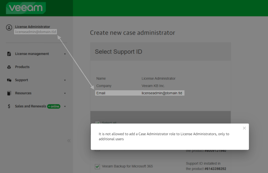268x173 pixels.
Task: Click licenseadmin@domain.tld in the sidebar
Action: [35, 32]
